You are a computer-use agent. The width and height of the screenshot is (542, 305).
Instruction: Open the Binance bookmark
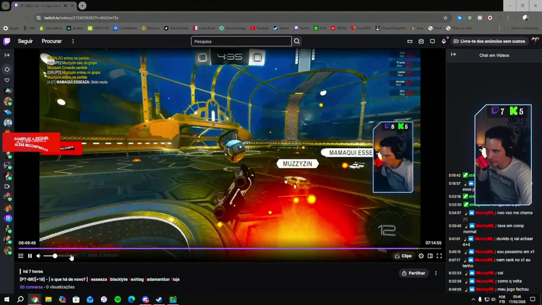coord(150,28)
